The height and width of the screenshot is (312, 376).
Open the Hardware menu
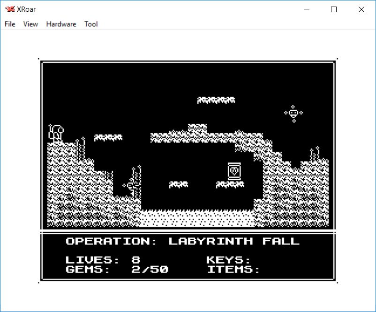pyautogui.click(x=61, y=24)
